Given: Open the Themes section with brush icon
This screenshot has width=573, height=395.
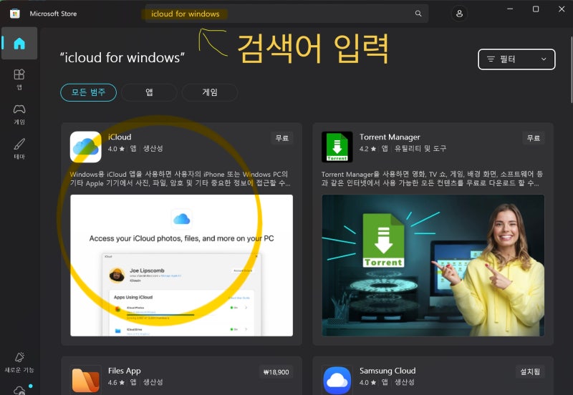Looking at the screenshot, I should [19, 149].
